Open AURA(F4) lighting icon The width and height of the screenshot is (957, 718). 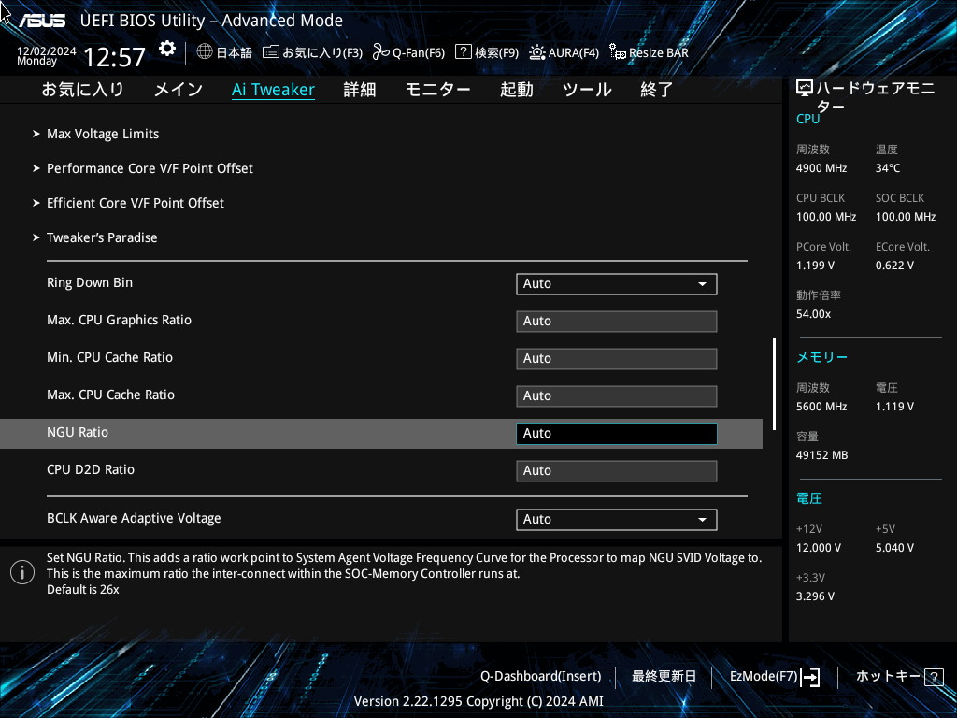point(537,52)
